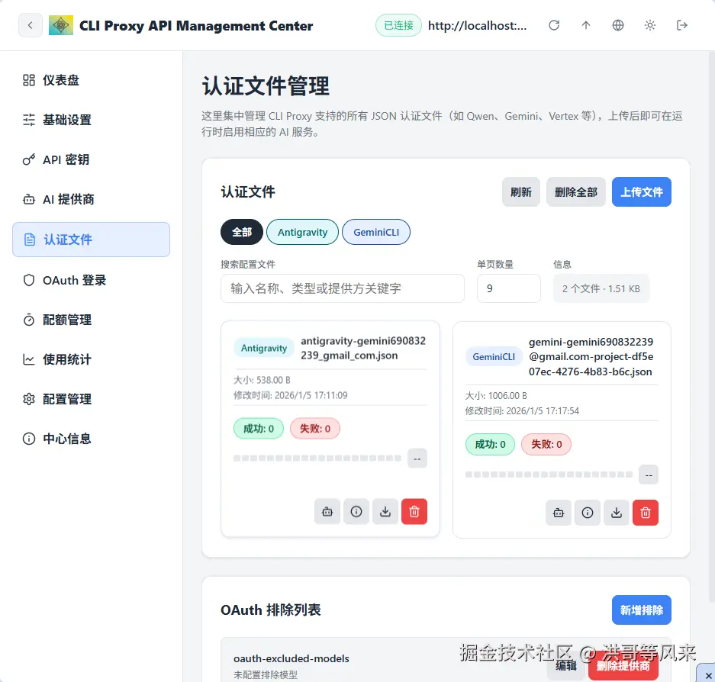Image resolution: width=715 pixels, height=682 pixels.
Task: Delete the gemini-gemini690832239 credential via trash icon
Action: pyautogui.click(x=646, y=513)
